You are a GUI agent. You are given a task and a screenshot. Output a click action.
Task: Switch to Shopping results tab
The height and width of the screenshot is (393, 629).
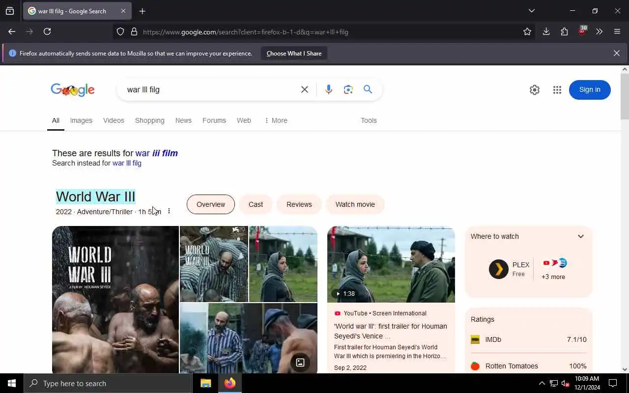150,120
